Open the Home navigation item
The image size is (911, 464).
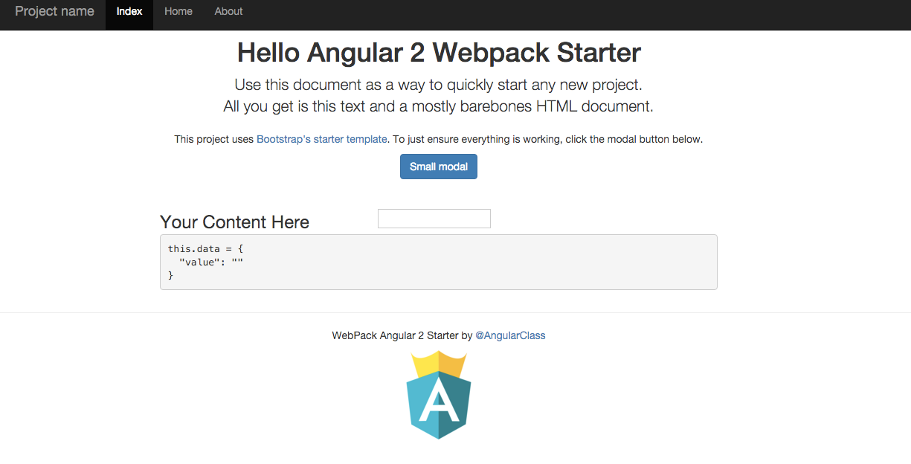click(178, 11)
